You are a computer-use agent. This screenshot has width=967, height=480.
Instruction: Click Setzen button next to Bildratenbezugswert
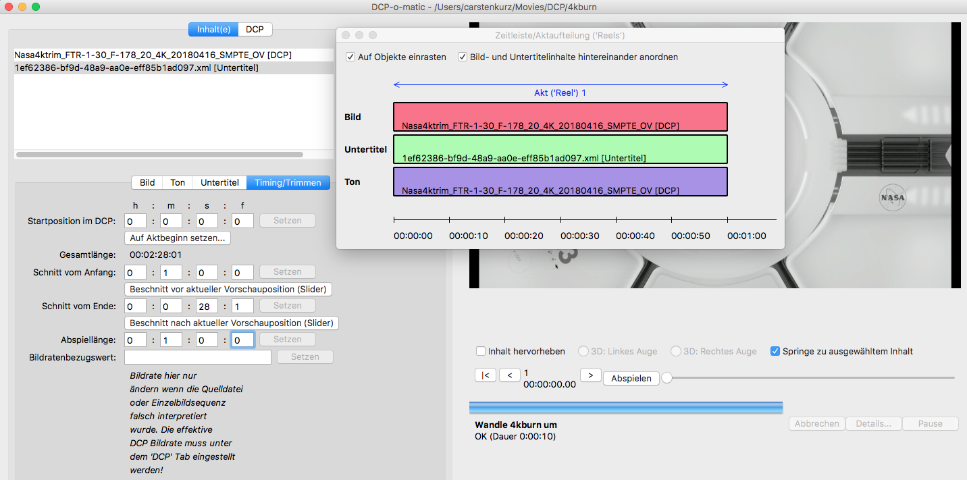pos(305,356)
